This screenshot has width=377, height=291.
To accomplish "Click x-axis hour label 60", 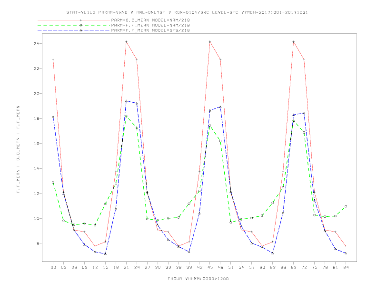I will click(x=262, y=267).
